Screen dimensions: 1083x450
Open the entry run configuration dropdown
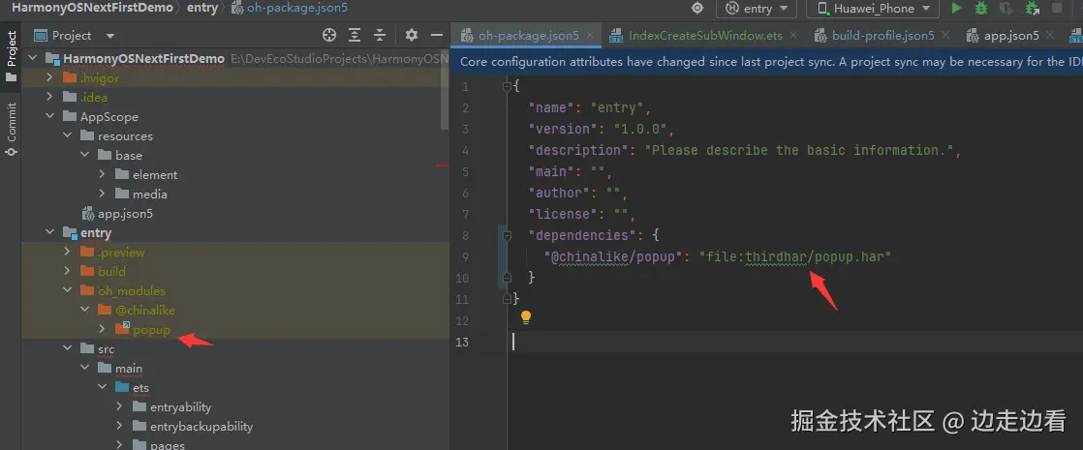coord(757,9)
